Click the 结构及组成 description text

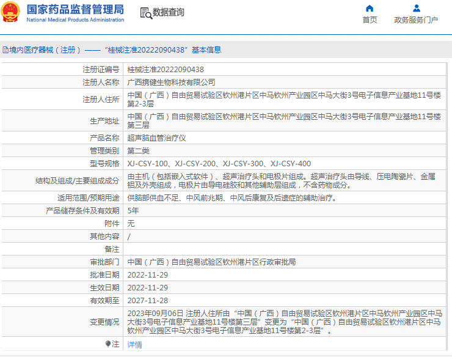pos(282,181)
